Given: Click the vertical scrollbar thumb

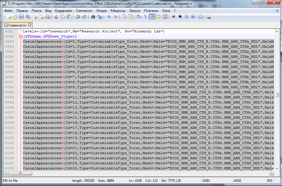Looking at the screenshot, I should (x=277, y=95).
